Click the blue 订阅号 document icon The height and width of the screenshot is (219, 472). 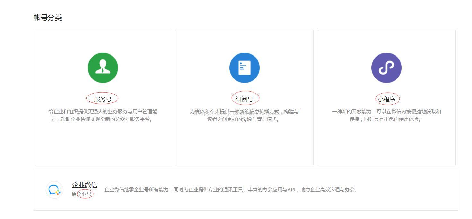[245, 68]
